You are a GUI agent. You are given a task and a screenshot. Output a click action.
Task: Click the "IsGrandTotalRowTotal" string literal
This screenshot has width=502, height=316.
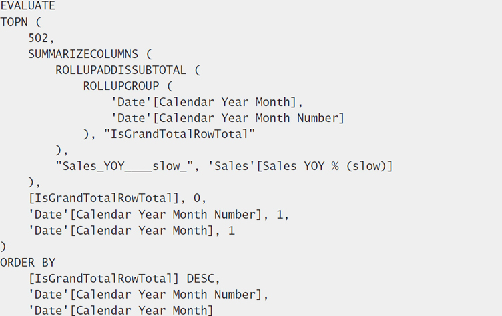pyautogui.click(x=180, y=134)
